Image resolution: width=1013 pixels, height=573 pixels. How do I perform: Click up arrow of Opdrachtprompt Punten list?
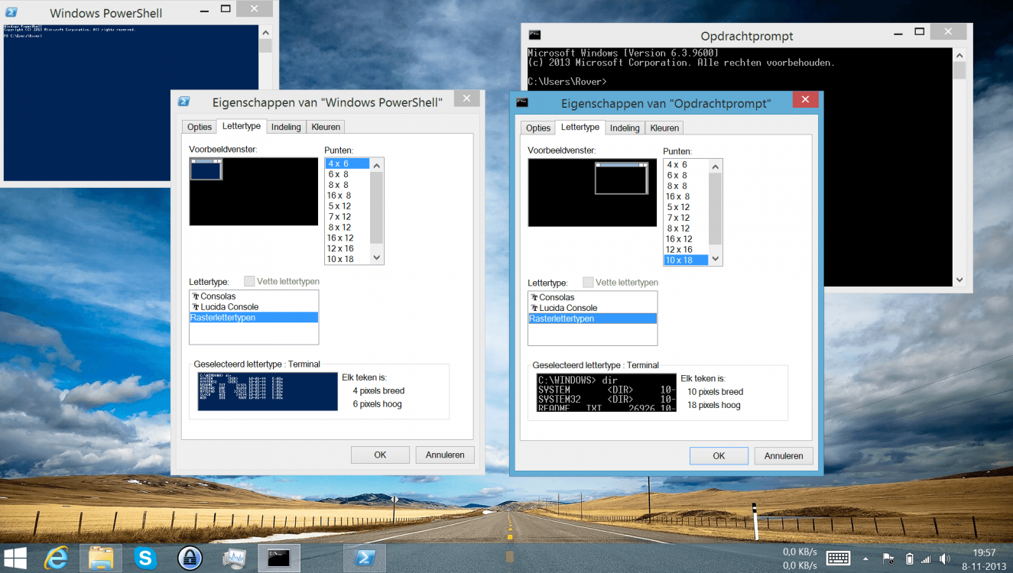pyautogui.click(x=715, y=167)
